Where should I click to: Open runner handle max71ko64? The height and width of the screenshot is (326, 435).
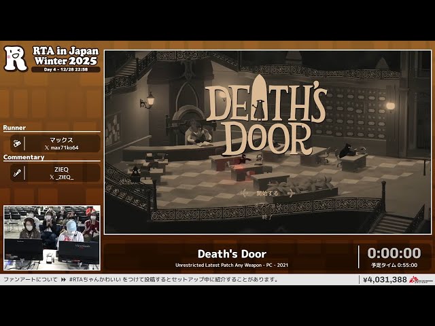pyautogui.click(x=65, y=148)
